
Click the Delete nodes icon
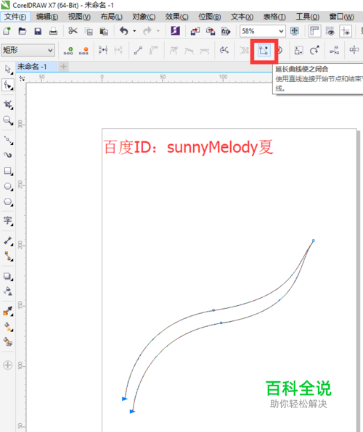83,51
